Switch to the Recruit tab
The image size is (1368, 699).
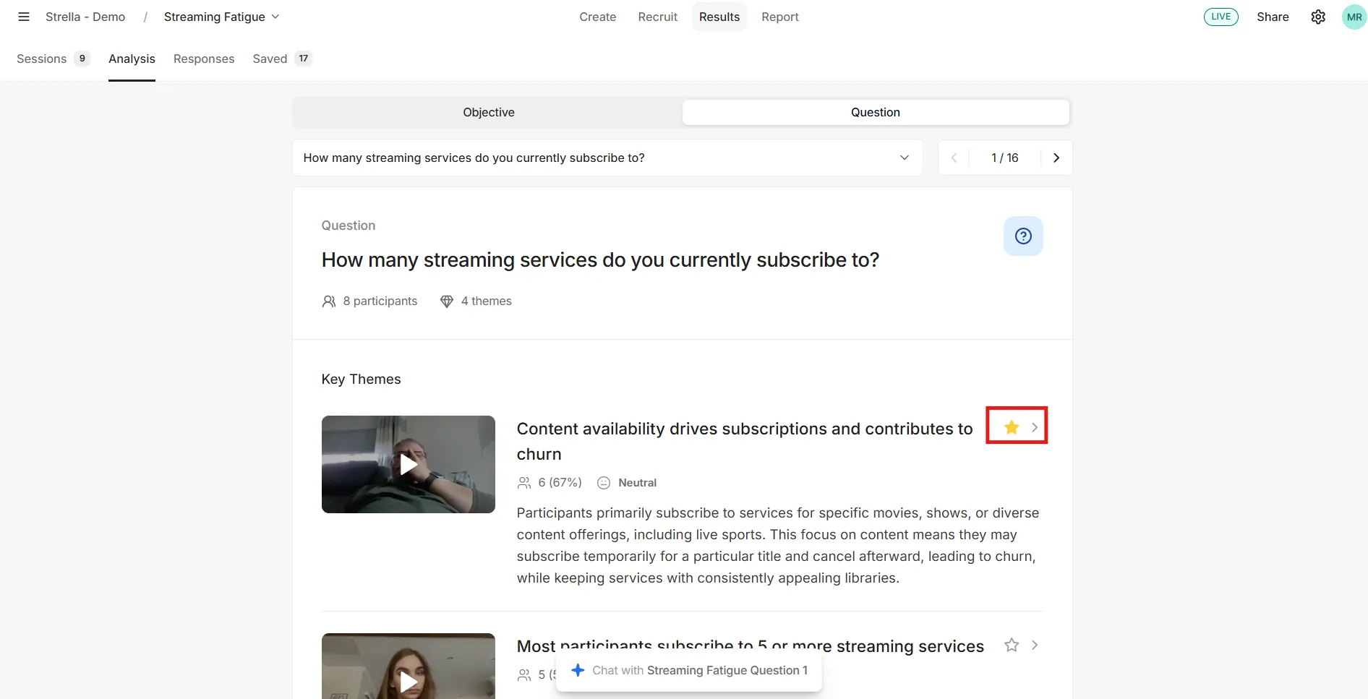(x=658, y=17)
